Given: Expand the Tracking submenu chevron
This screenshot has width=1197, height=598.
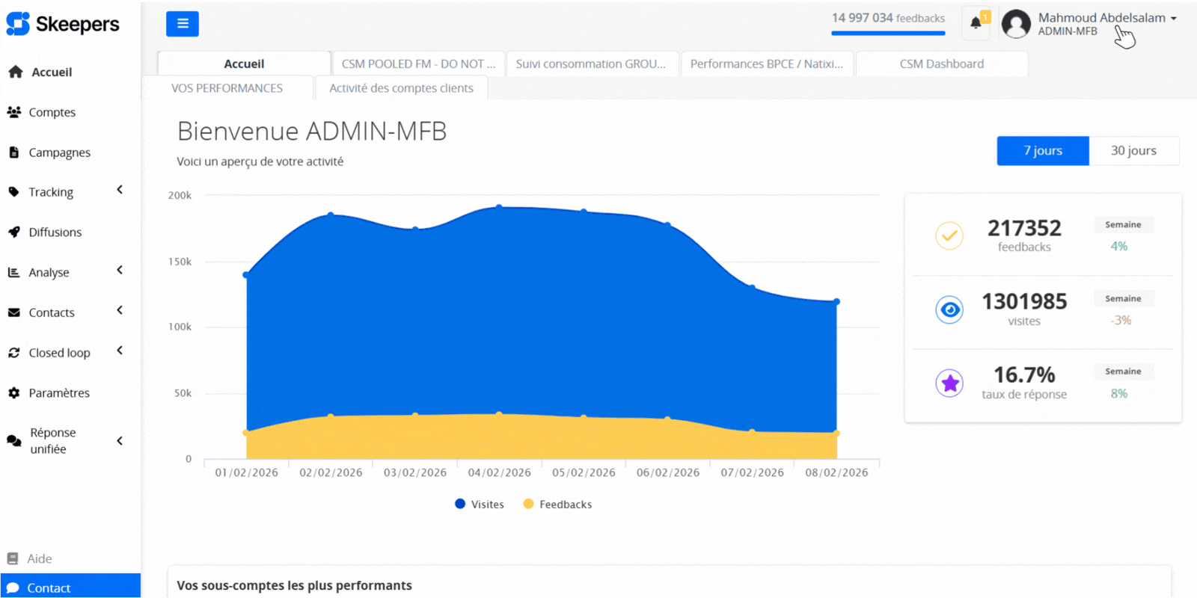Looking at the screenshot, I should 120,191.
